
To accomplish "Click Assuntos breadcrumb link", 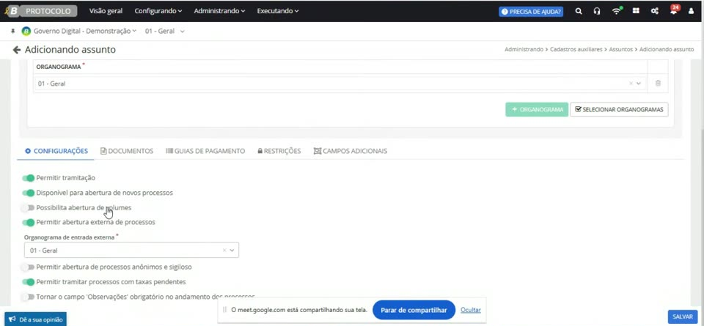I will 621,49.
